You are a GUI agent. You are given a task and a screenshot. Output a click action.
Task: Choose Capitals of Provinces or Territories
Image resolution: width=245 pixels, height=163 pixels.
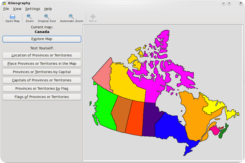(42, 80)
